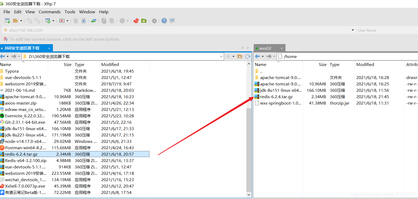418x199 pixels.
Task: Open the Tools menu
Action: point(70,12)
